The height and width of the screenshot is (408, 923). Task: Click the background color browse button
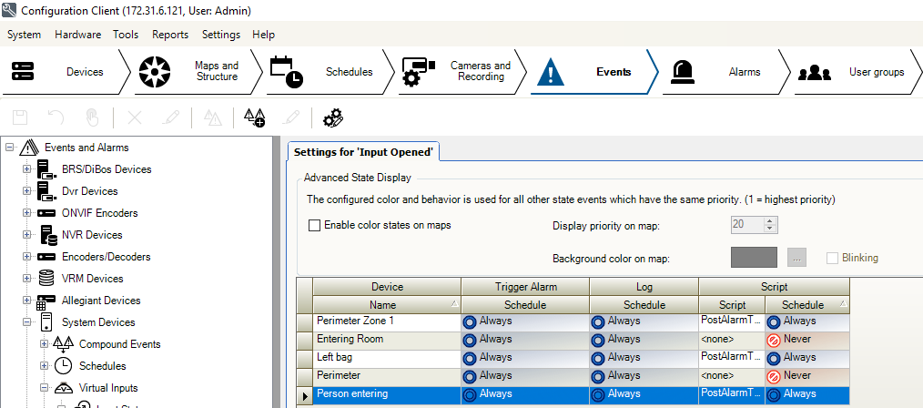(x=796, y=258)
